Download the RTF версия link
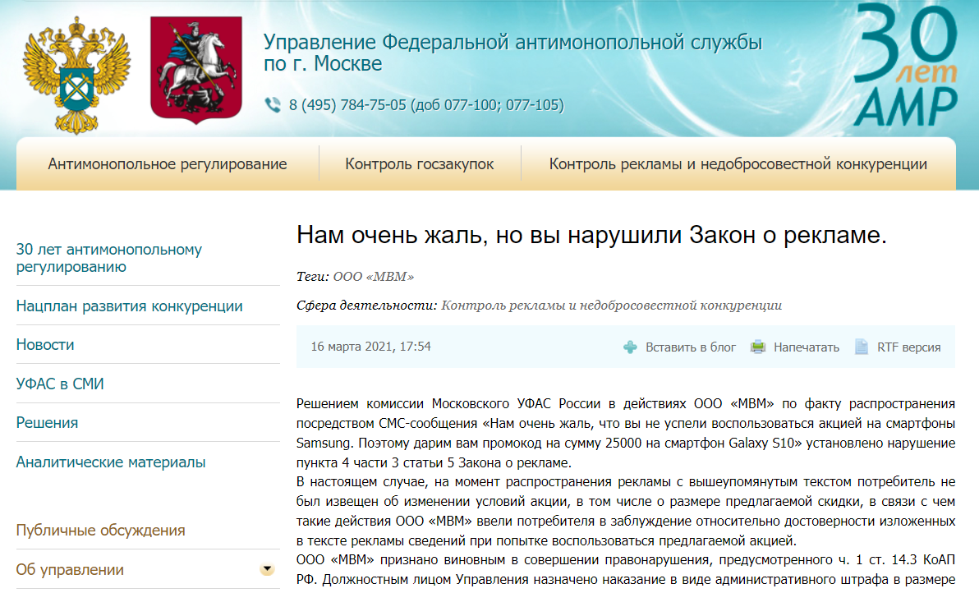The height and width of the screenshot is (593, 979). click(908, 347)
